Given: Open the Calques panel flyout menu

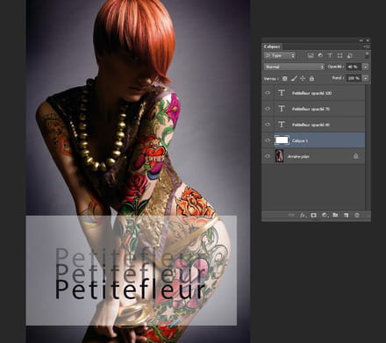Looking at the screenshot, I should (x=367, y=46).
